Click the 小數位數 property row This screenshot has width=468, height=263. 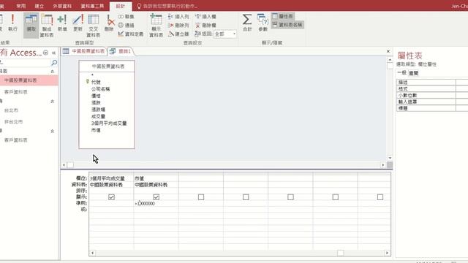(x=432, y=95)
